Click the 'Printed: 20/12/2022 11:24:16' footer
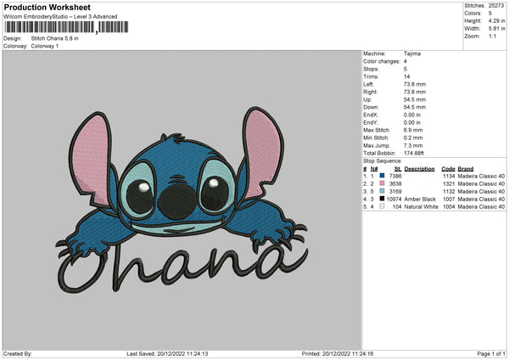 click(338, 353)
